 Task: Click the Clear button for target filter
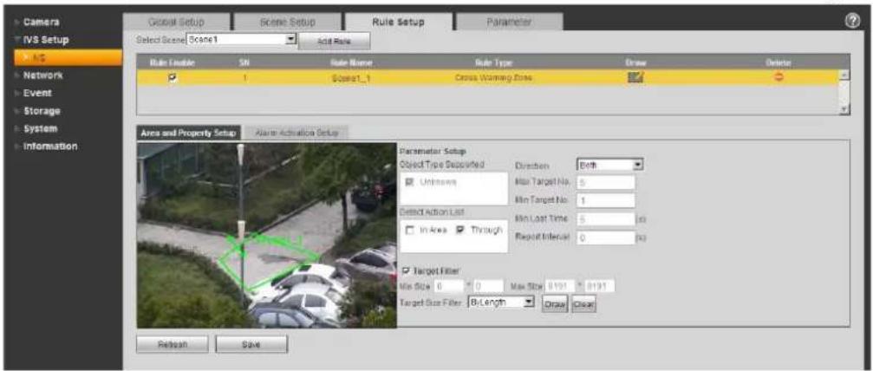[x=583, y=305]
